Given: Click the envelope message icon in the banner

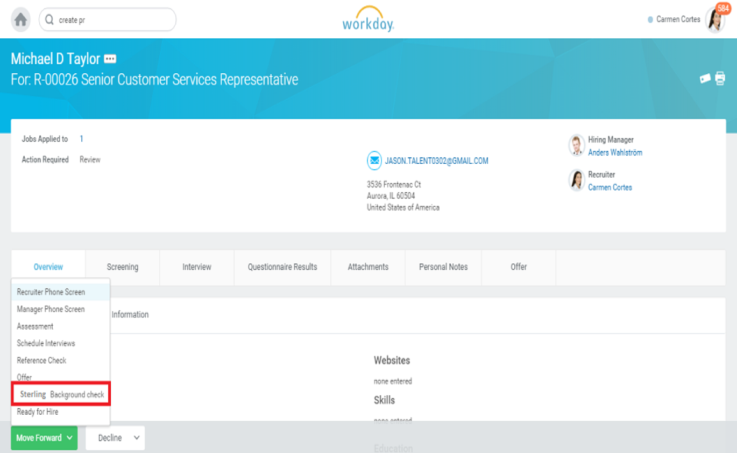Looking at the screenshot, I should [x=705, y=78].
